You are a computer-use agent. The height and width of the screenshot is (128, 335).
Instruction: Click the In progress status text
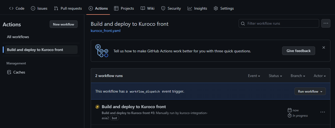pyautogui.click(x=300, y=116)
